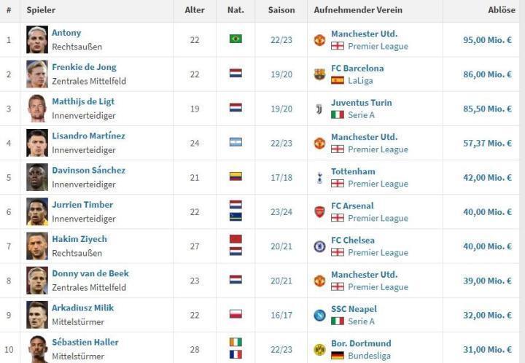This screenshot has width=525, height=363.
Task: Click the Argentina flag for Lisandro Martínez
Action: click(236, 142)
